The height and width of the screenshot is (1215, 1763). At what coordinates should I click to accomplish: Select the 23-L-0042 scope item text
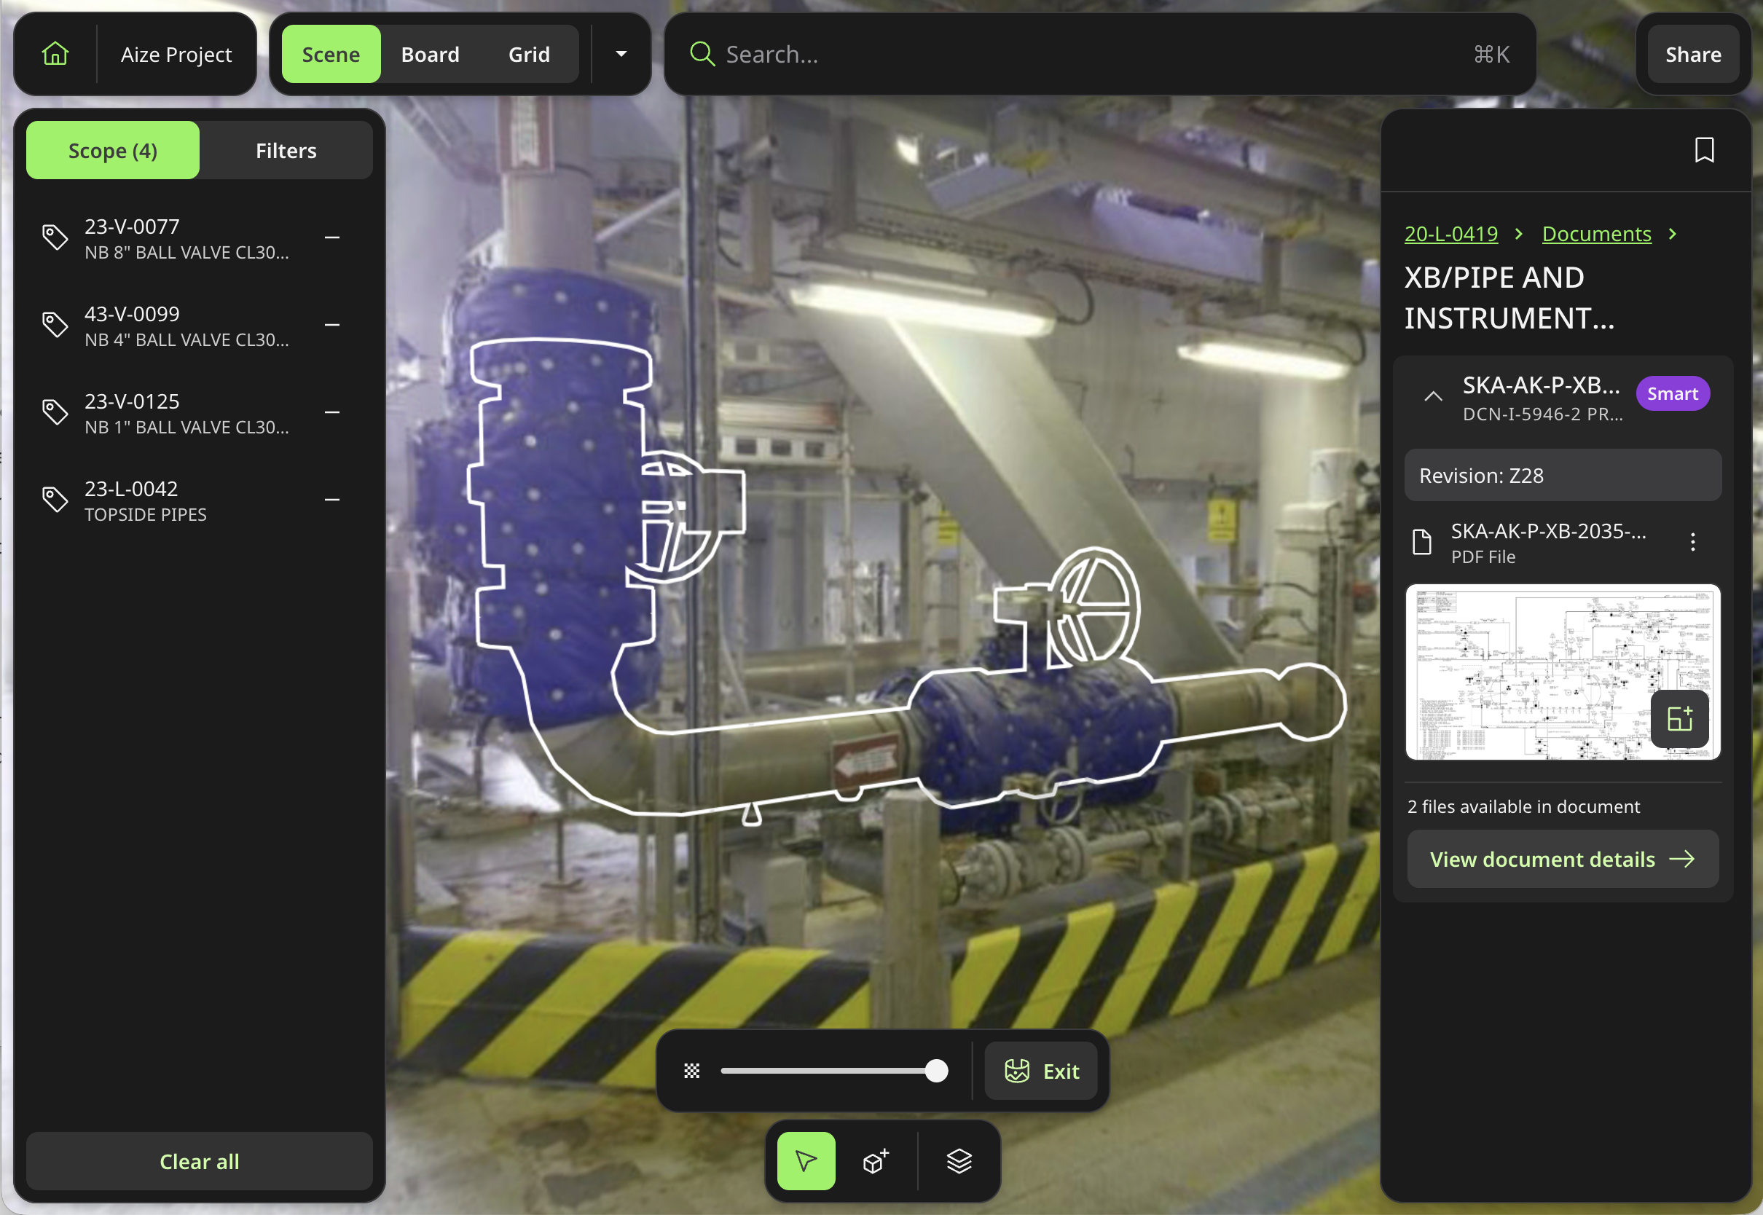tap(146, 502)
